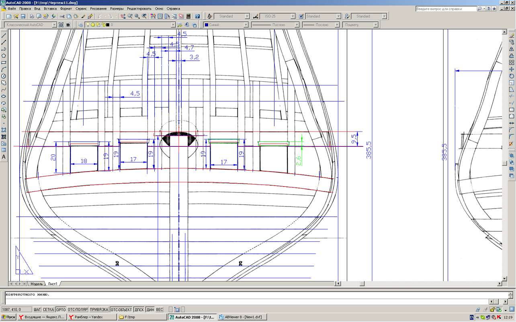Click in the command line input
The width and height of the screenshot is (516, 322).
246,301
